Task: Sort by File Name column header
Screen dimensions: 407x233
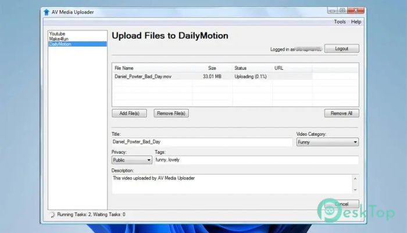Action: (x=152, y=68)
